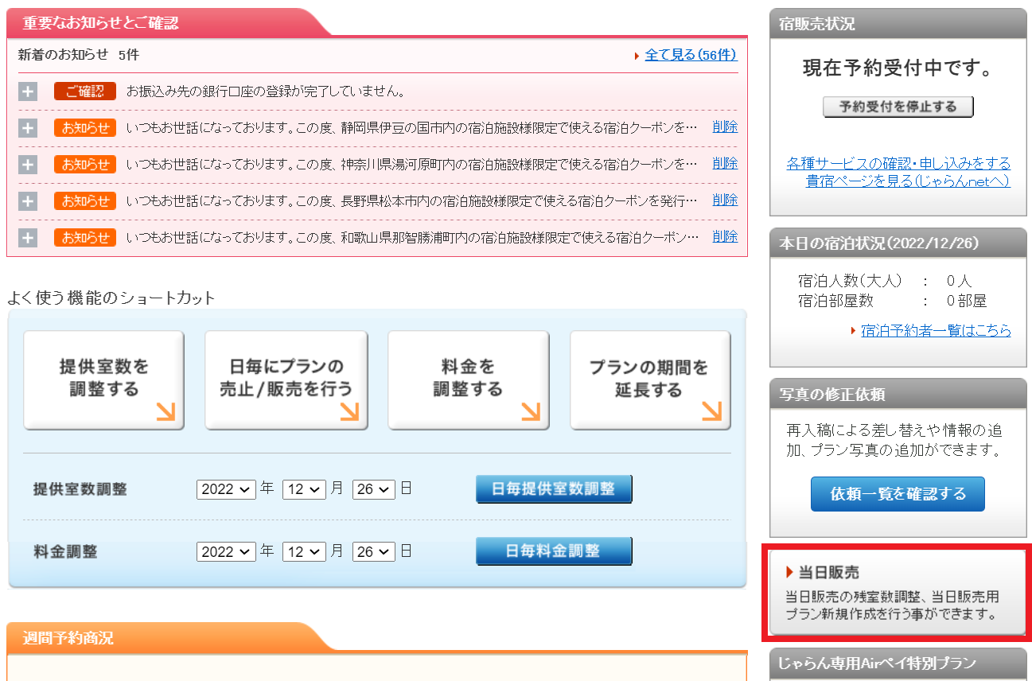The image size is (1032, 681).
Task: Click the 日毎提供室数調整 button
Action: pos(554,489)
